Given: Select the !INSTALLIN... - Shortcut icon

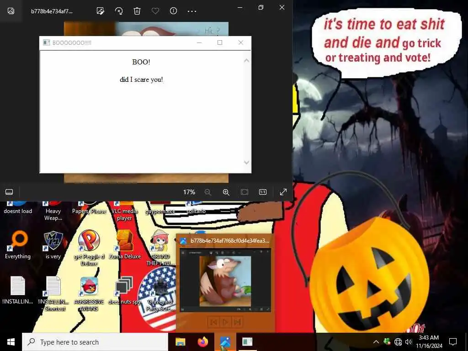Looking at the screenshot, I should [53, 293].
